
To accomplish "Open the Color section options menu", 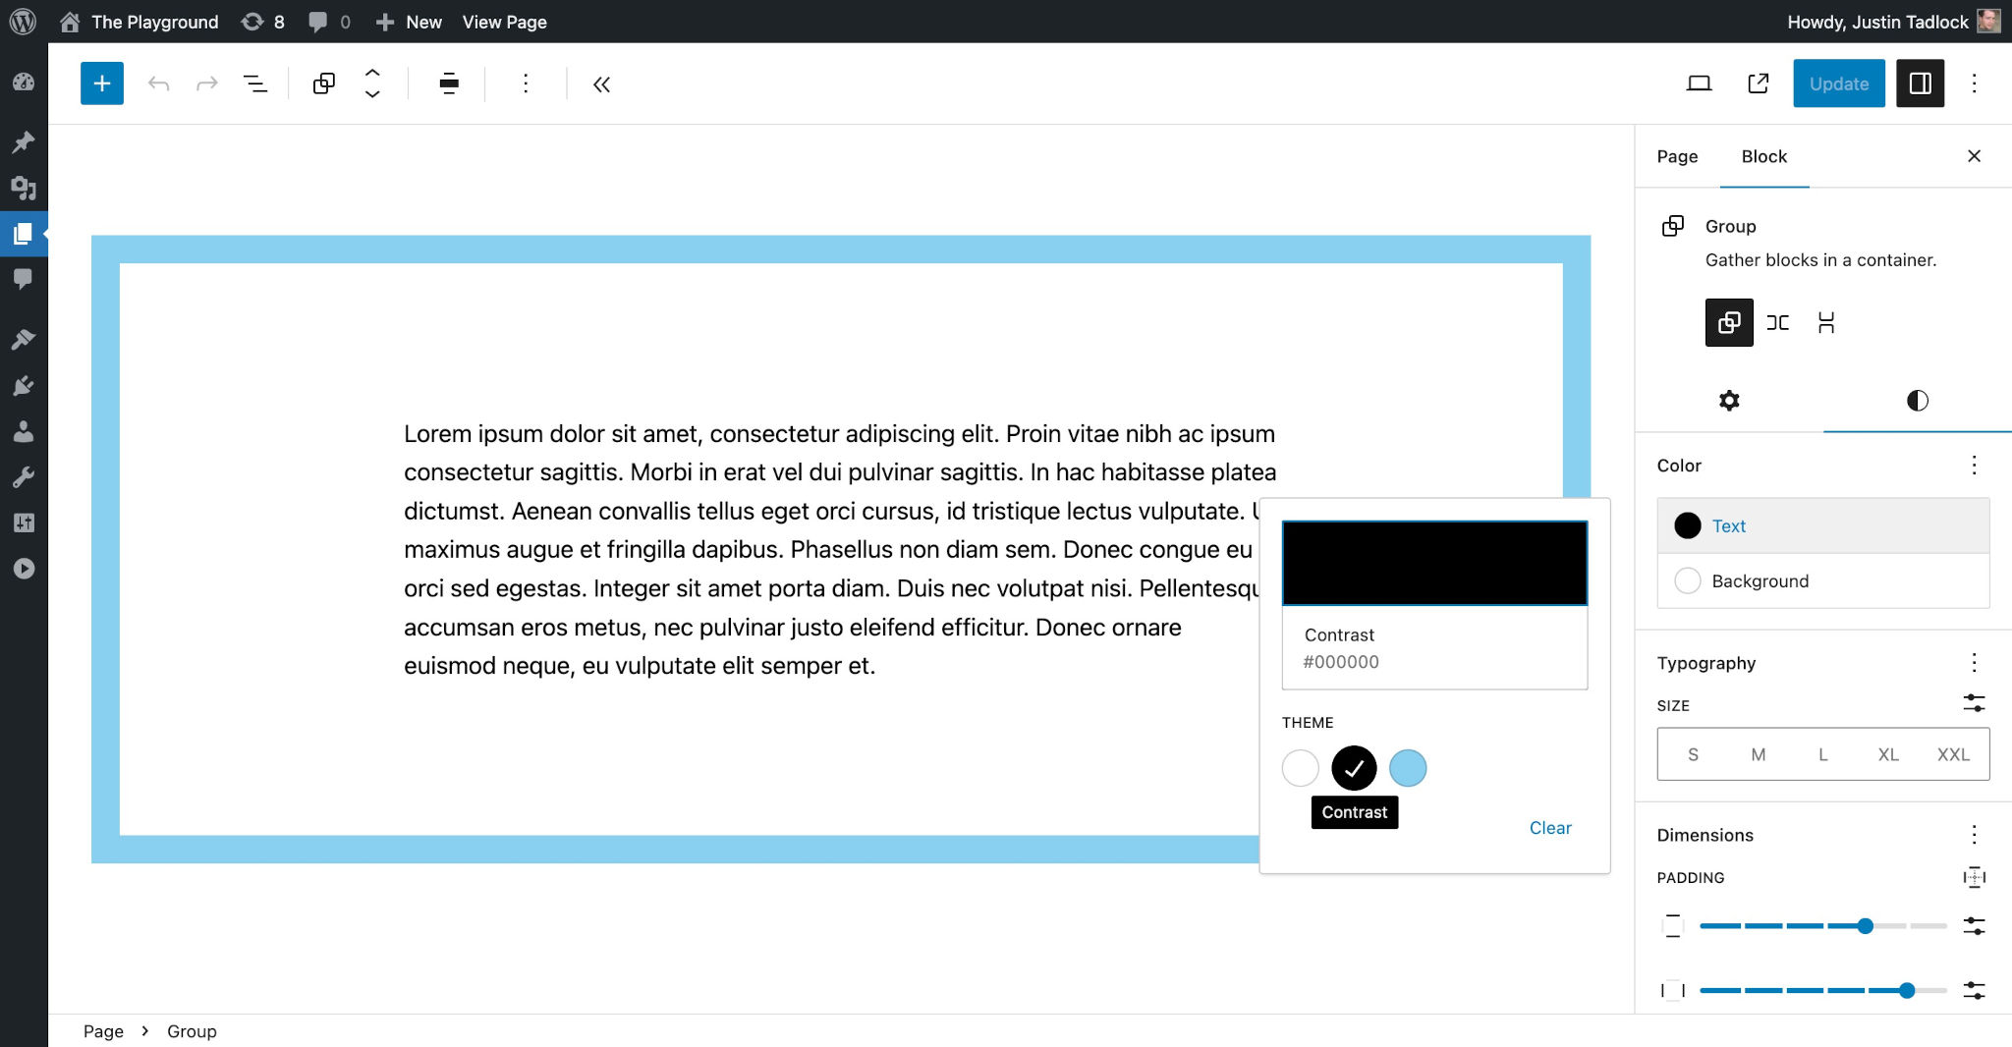I will 1975,466.
